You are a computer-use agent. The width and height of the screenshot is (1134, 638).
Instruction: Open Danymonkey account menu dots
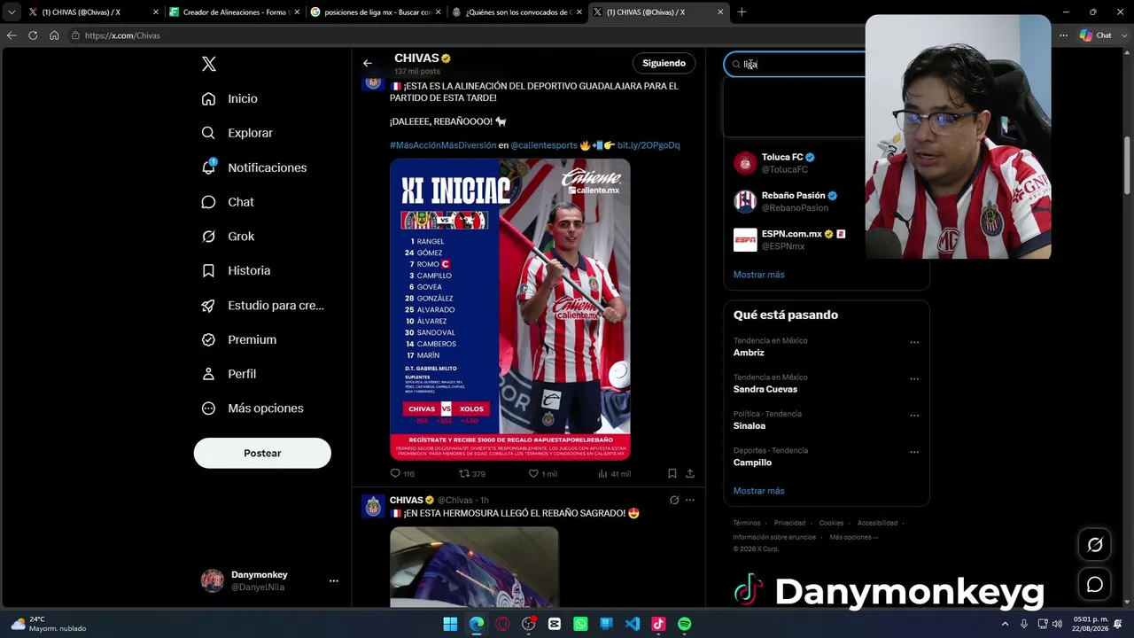(x=334, y=581)
